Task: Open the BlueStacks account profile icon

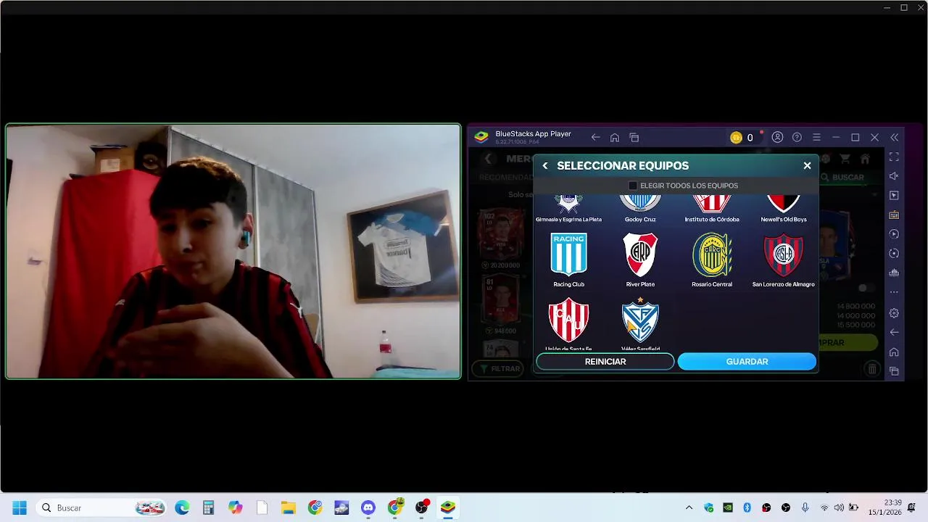Action: (777, 138)
